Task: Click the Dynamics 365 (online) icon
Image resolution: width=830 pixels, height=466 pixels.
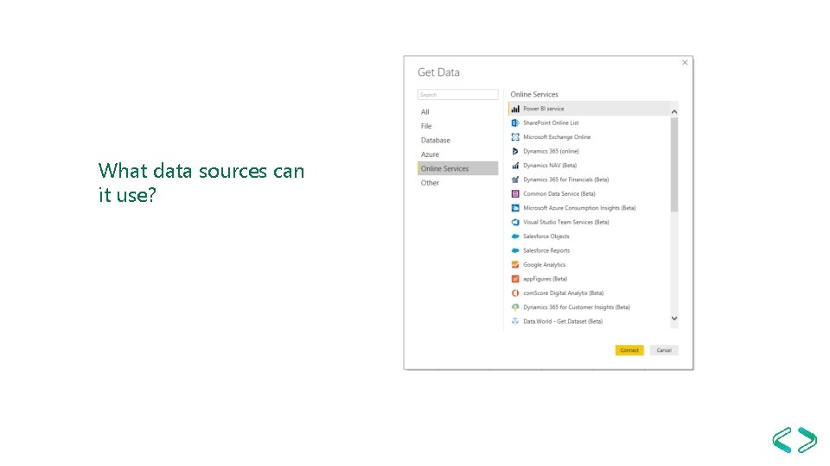Action: click(515, 152)
